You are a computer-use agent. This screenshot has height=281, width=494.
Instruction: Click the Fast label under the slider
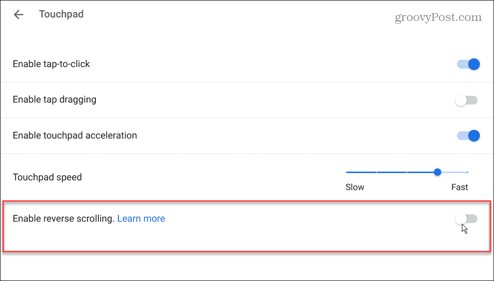[x=459, y=187]
